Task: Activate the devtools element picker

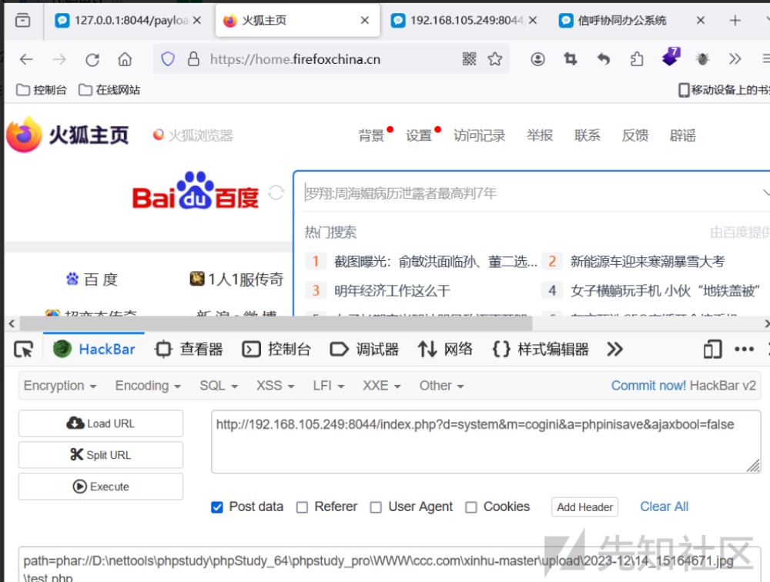Action: pyautogui.click(x=24, y=350)
